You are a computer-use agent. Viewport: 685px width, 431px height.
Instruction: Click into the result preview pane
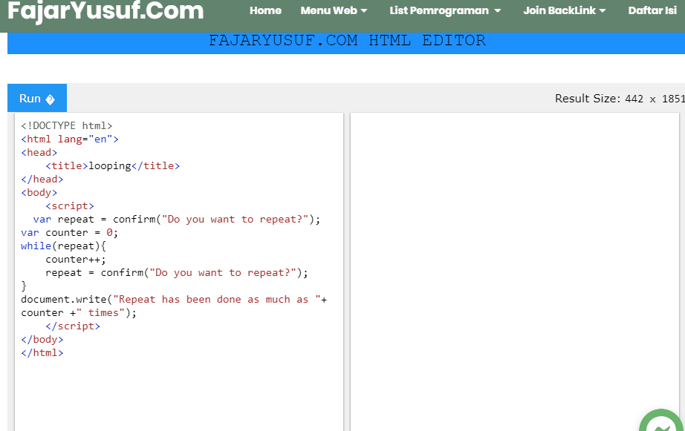coord(515,272)
